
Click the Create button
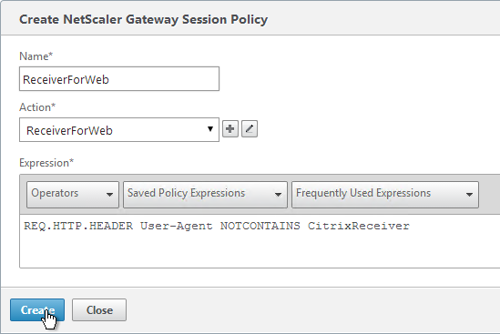[37, 309]
